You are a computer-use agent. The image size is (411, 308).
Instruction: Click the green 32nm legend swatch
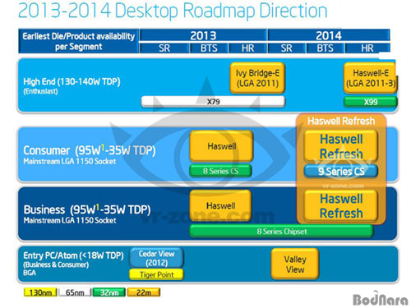tap(109, 292)
